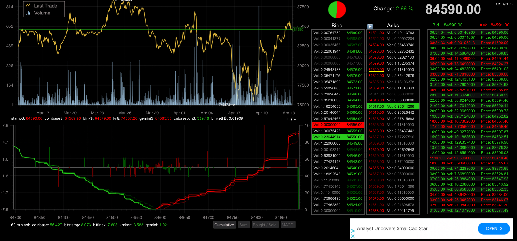
Task: Click the coinbase$ price 84589.90
Action: coord(73,118)
